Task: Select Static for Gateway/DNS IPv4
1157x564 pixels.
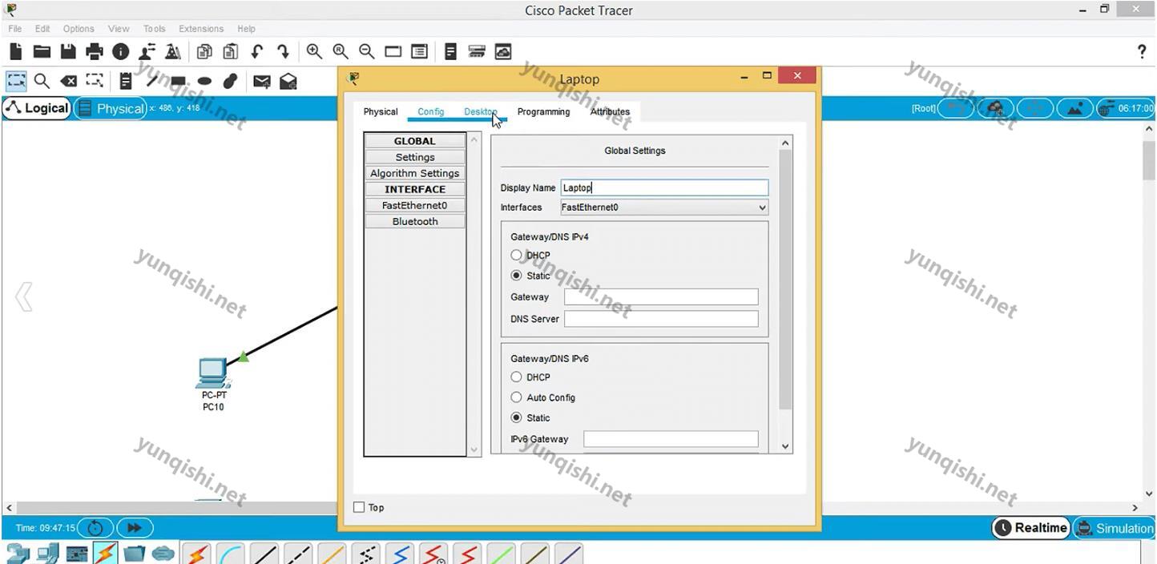Action: 516,276
